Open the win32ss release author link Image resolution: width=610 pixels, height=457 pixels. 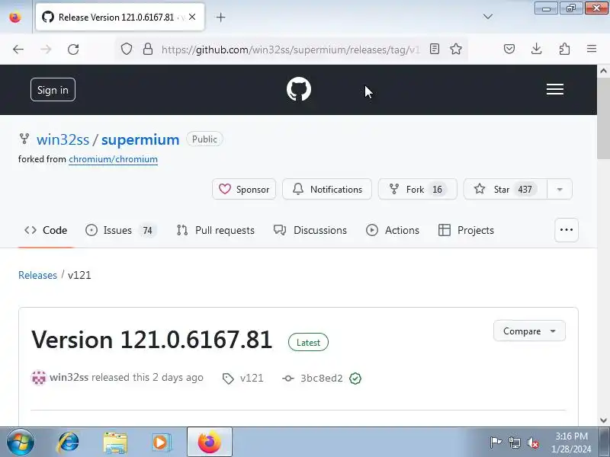click(x=69, y=378)
